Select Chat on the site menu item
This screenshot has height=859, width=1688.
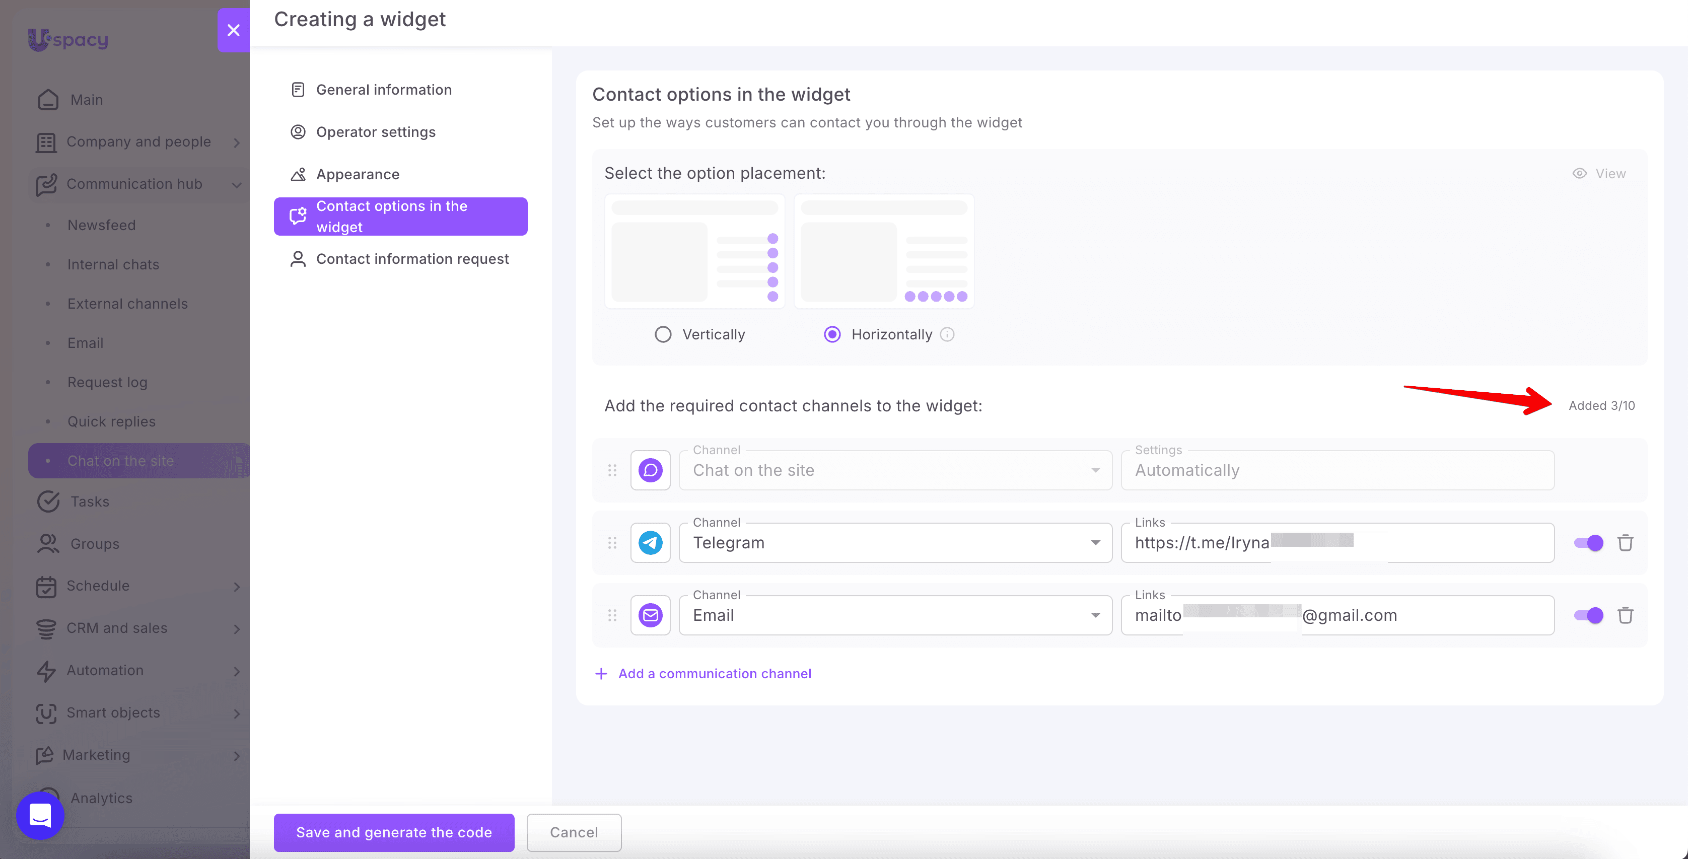click(x=139, y=461)
